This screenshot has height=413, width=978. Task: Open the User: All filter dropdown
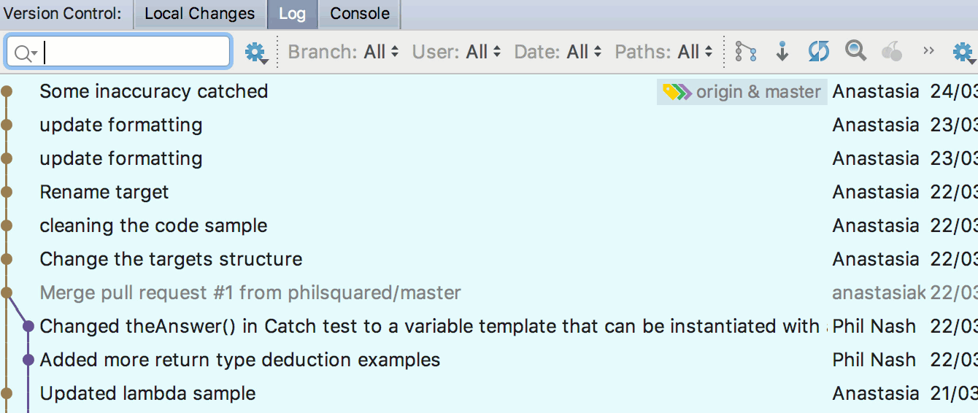457,52
